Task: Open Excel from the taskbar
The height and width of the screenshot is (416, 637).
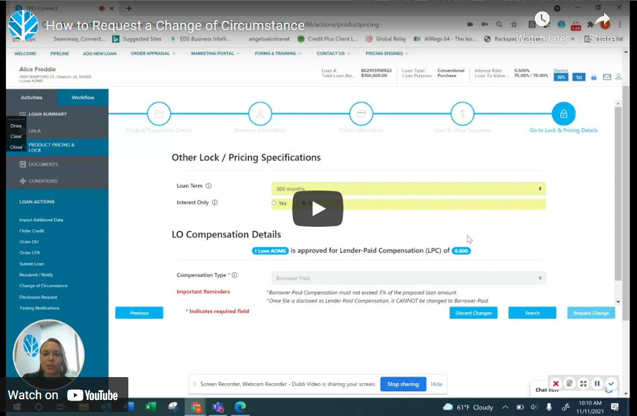Action: (151, 407)
